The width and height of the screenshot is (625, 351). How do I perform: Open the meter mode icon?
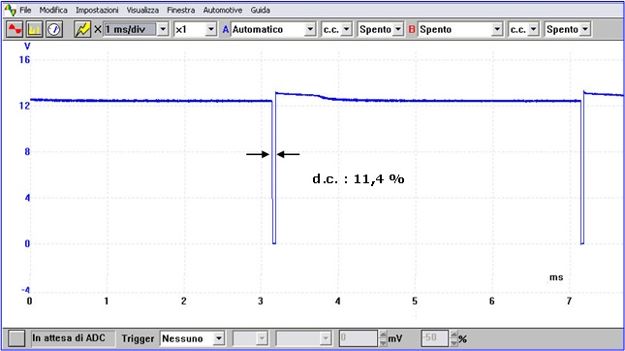pyautogui.click(x=54, y=29)
